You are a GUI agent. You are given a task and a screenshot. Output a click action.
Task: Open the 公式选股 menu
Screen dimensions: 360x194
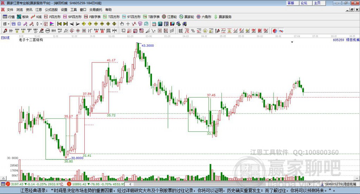tap(51, 10)
